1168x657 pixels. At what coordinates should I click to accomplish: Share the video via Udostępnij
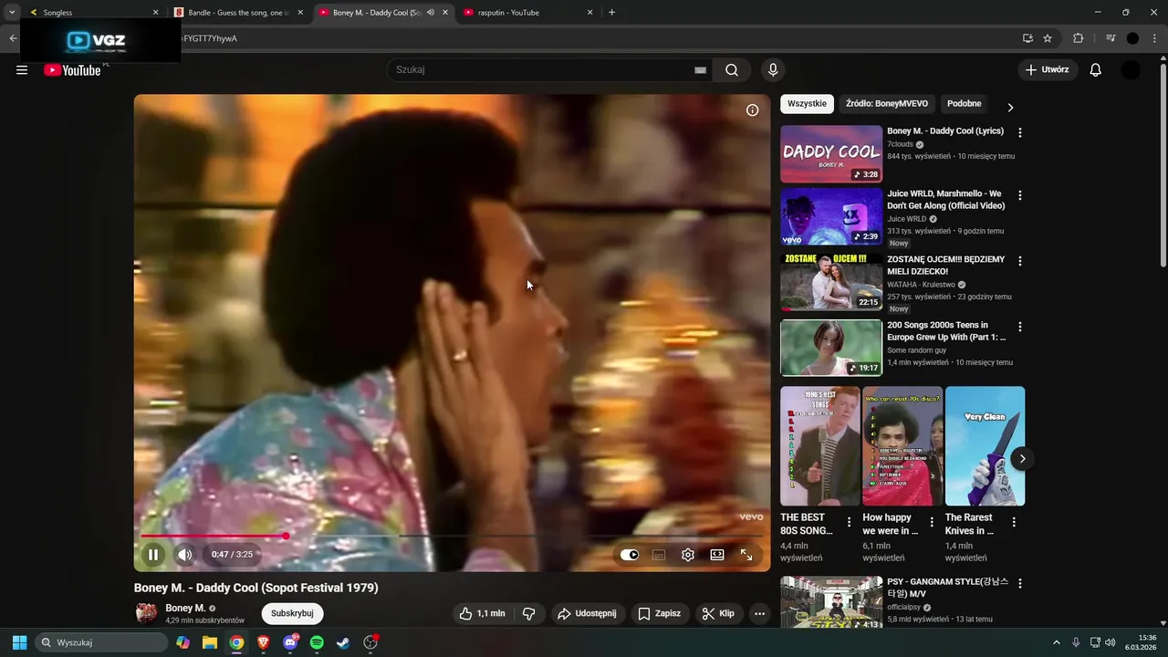pos(587,613)
